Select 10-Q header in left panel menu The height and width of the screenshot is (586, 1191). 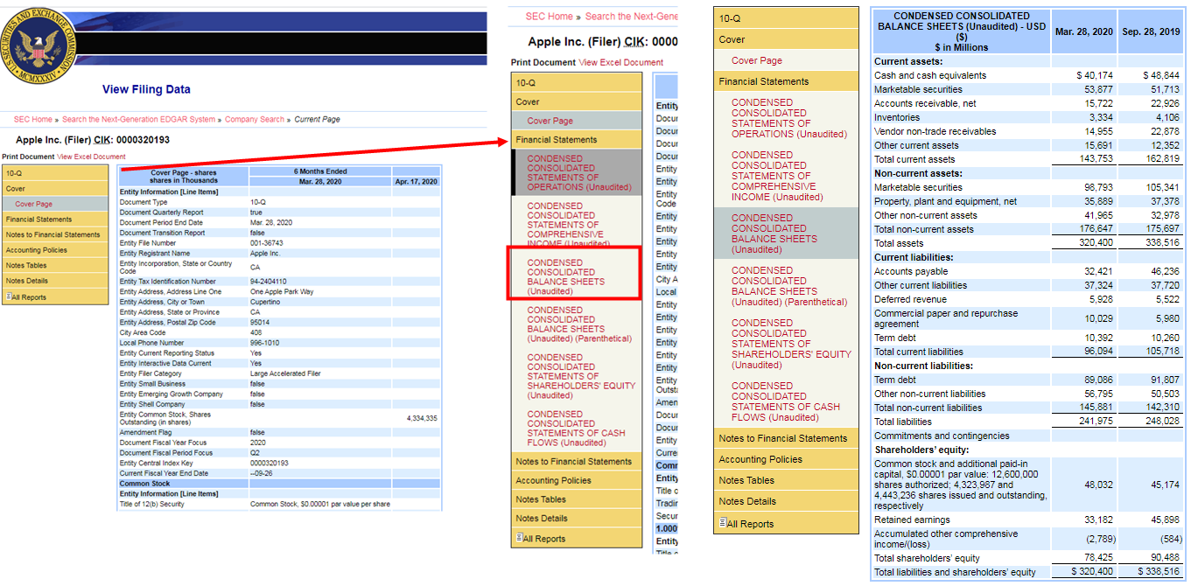[55, 173]
